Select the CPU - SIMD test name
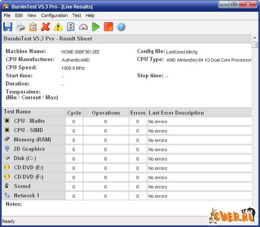The width and height of the screenshot is (260, 227). click(x=28, y=130)
